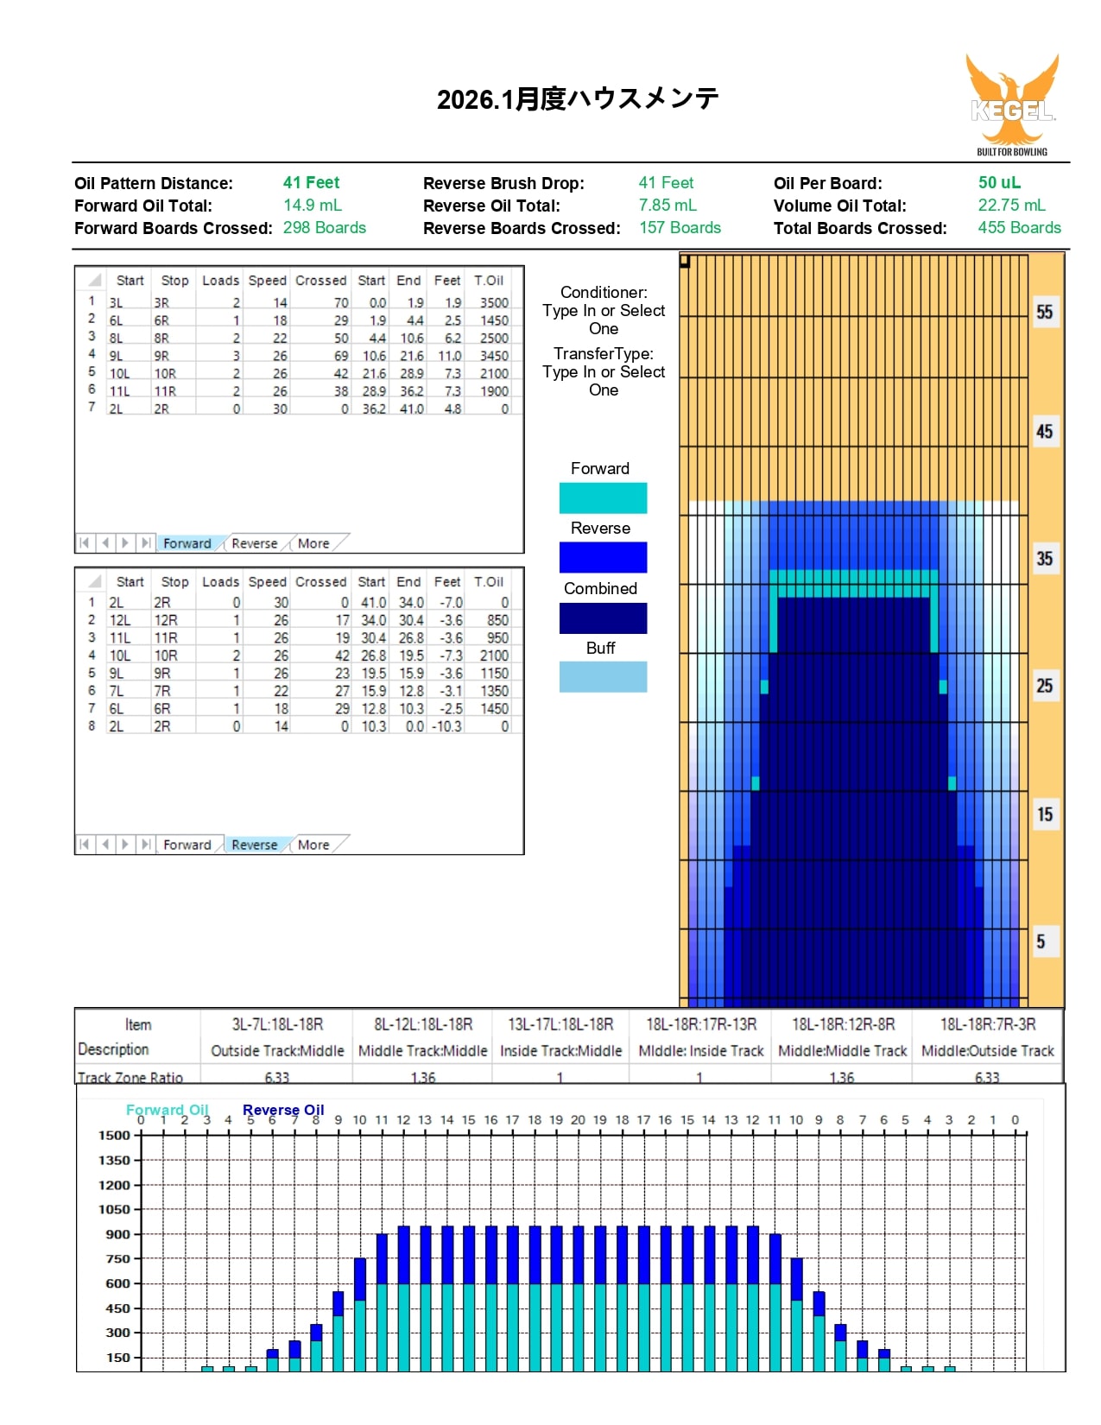Click select-all corner of upper table
Viewport: 1101px width, 1425px height.
(x=93, y=281)
